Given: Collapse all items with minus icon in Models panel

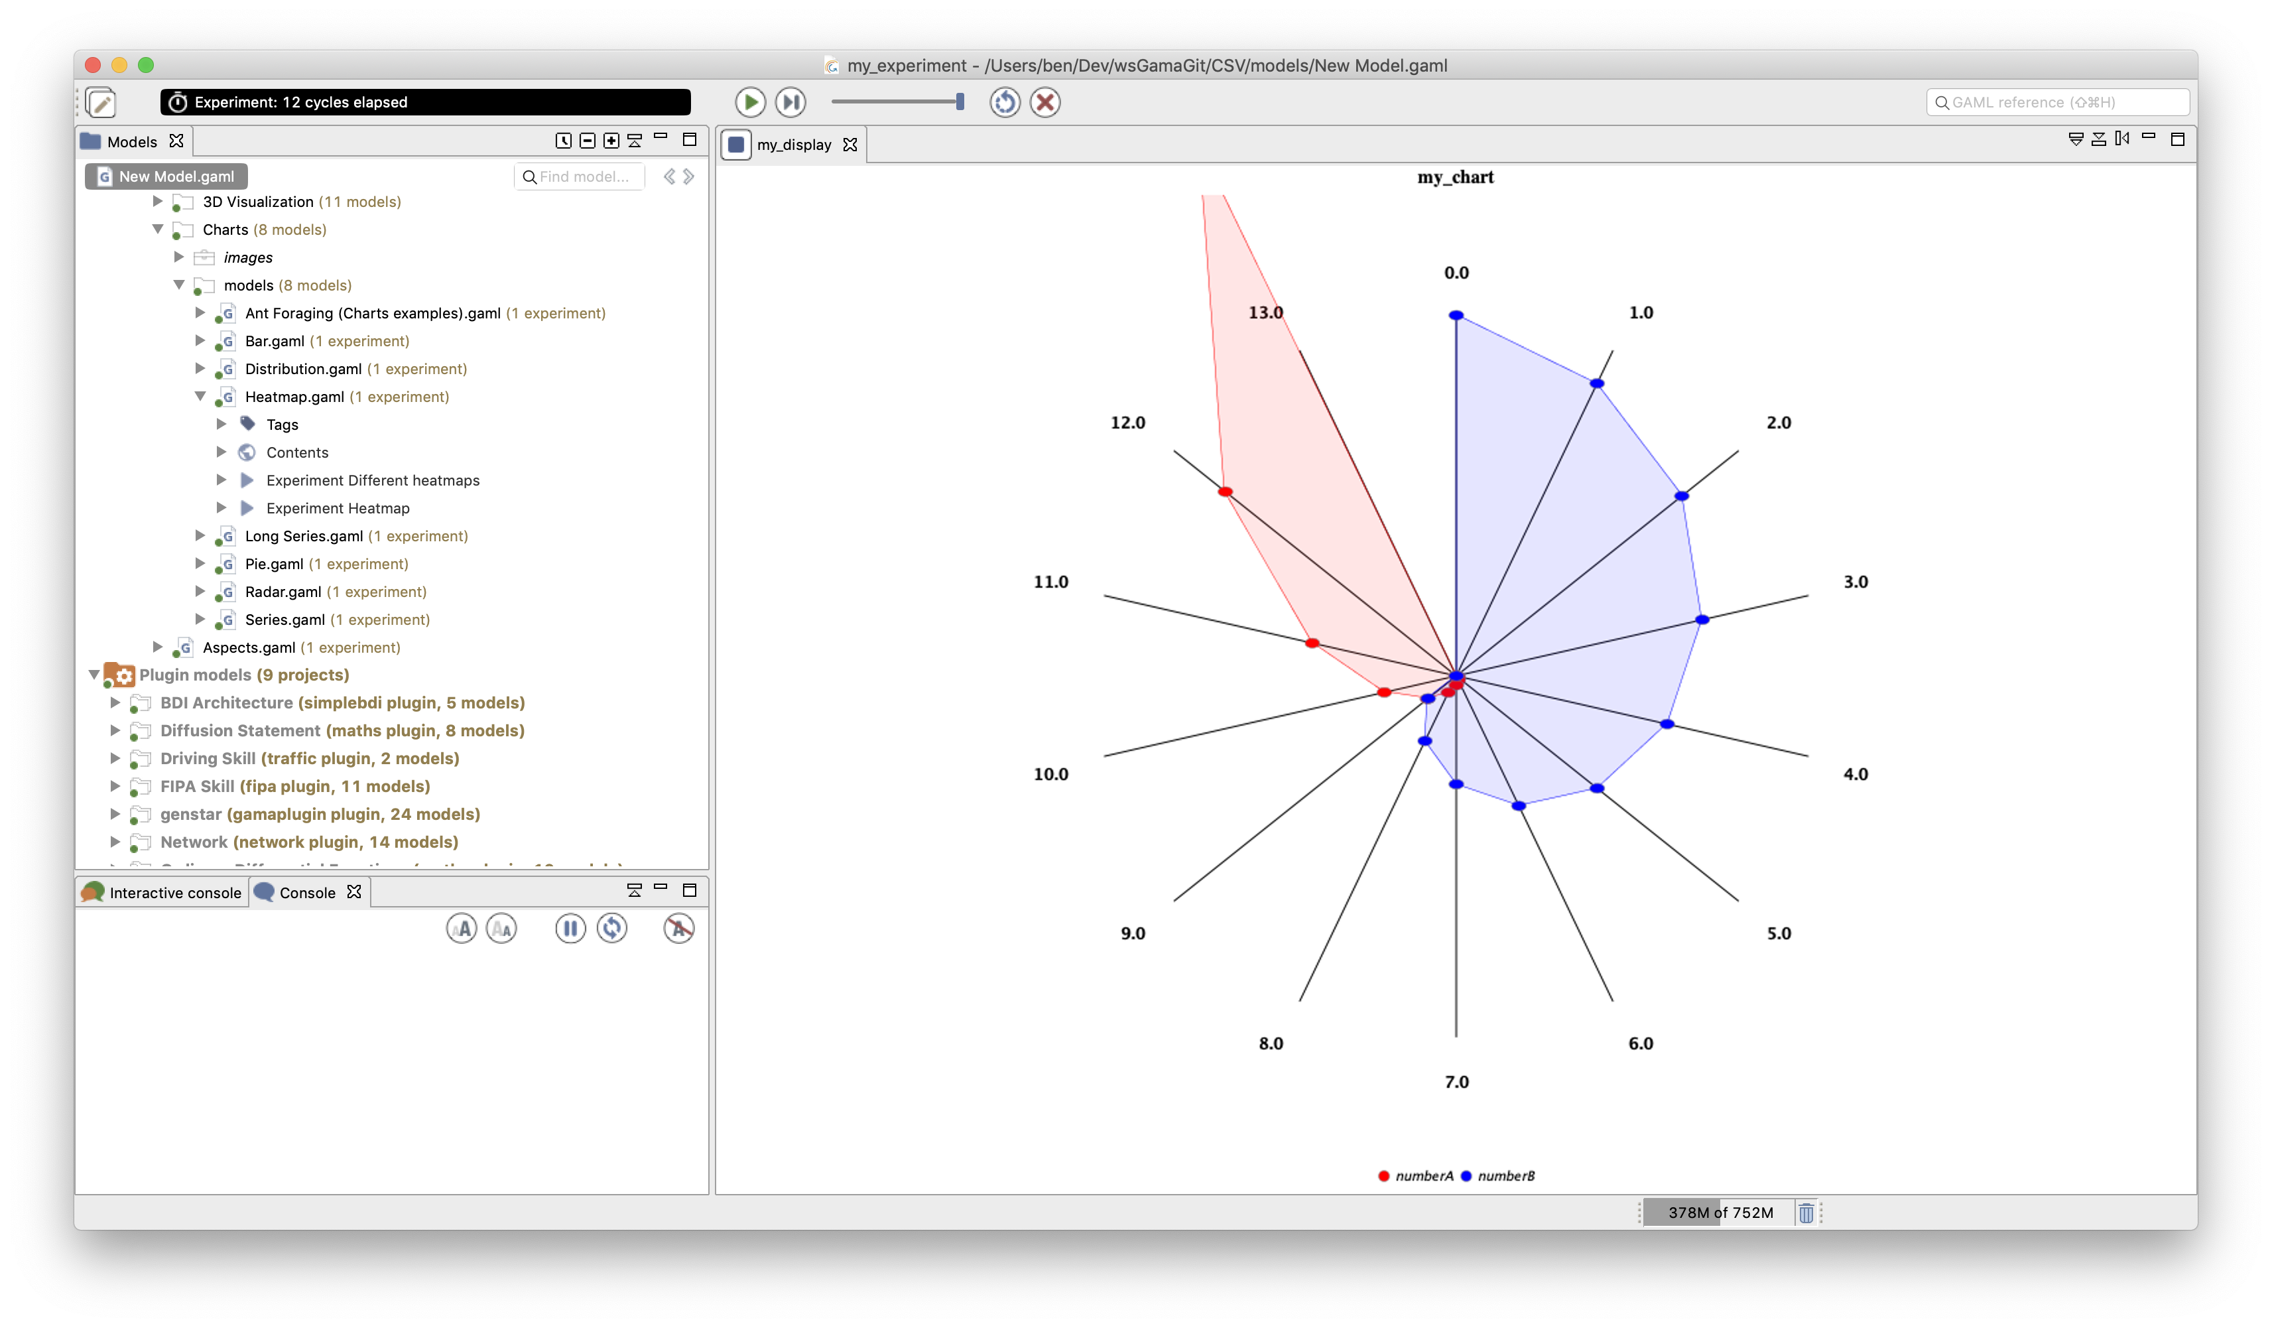Looking at the screenshot, I should 588,141.
